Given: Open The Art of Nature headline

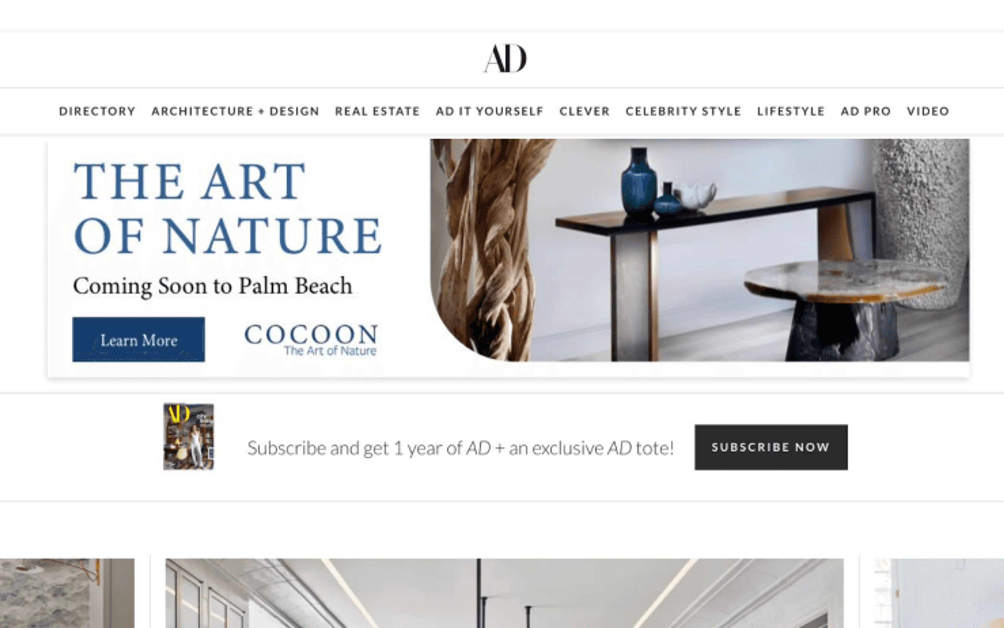Looking at the screenshot, I should coord(227,208).
